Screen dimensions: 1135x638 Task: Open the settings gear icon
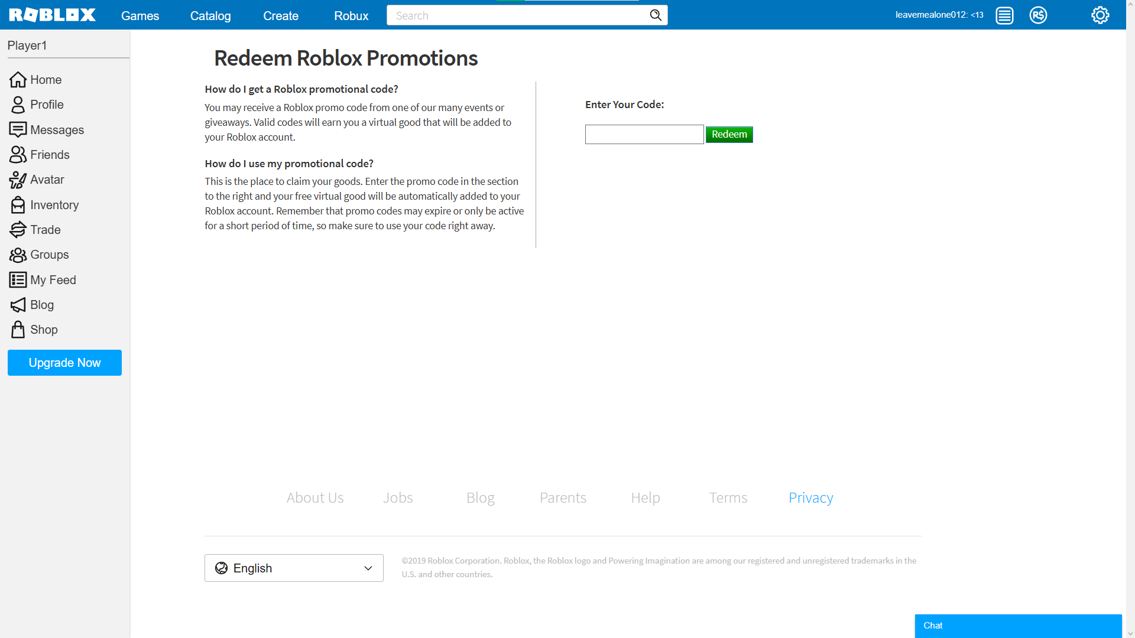click(1100, 15)
